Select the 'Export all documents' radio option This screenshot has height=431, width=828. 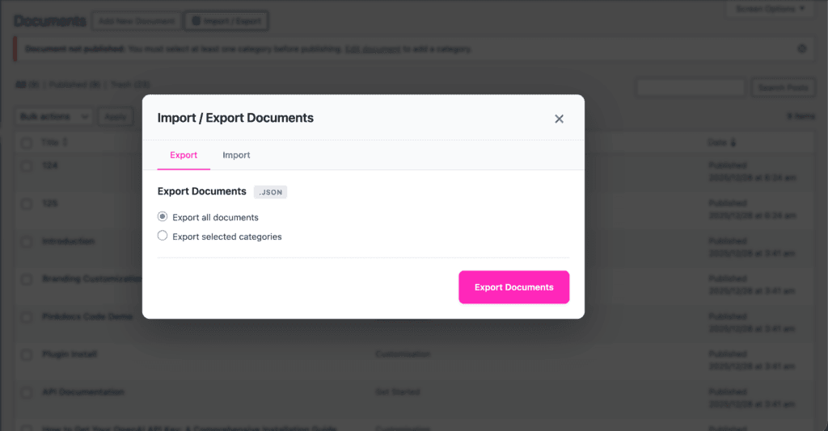[x=163, y=216]
